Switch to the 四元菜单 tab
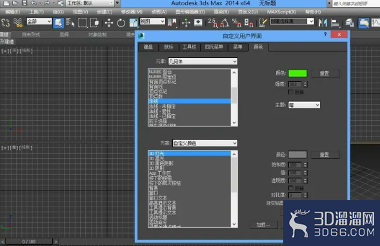The width and height of the screenshot is (380, 246). point(214,47)
